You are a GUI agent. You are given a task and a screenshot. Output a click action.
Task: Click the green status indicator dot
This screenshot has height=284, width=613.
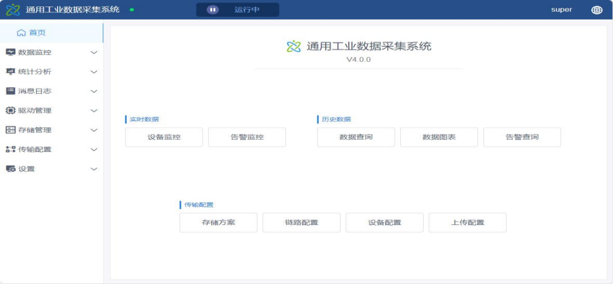[132, 10]
